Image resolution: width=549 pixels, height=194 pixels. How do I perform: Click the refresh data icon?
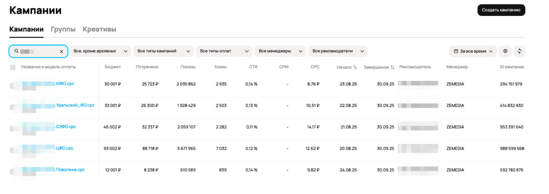(519, 51)
